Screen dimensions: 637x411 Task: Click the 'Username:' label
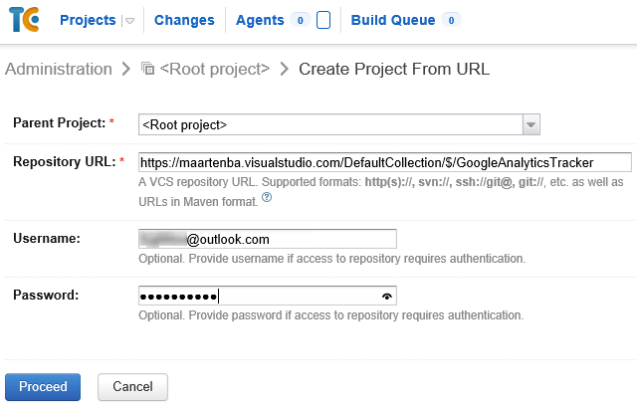47,238
